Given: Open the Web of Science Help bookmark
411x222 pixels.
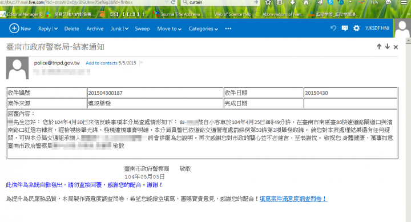Looking at the screenshot, I should tap(229, 14).
